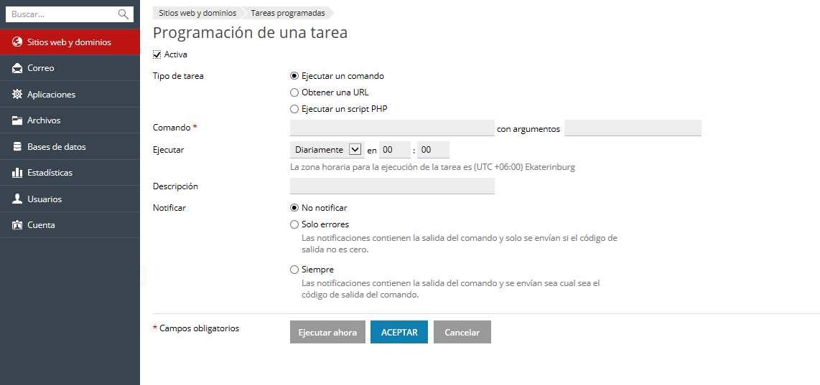Click the folder icon beside Archivos
Viewport: 820px width, 385px height.
(x=17, y=120)
